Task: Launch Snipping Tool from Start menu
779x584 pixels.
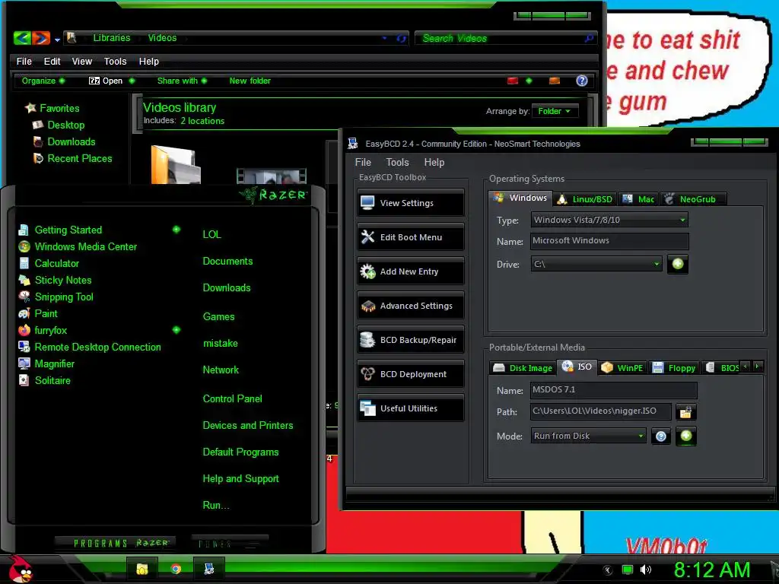Action: coord(56,297)
